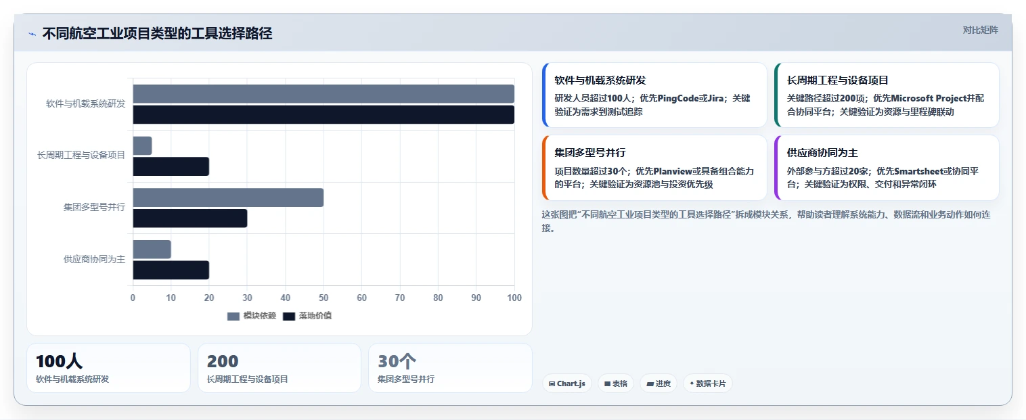Click the text 项目数量超过30个 in third card
The height and width of the screenshot is (420, 1026).
coord(591,171)
